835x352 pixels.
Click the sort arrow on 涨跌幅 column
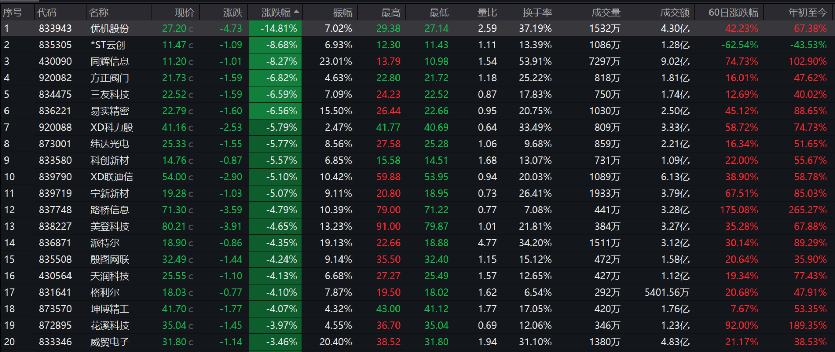point(296,12)
